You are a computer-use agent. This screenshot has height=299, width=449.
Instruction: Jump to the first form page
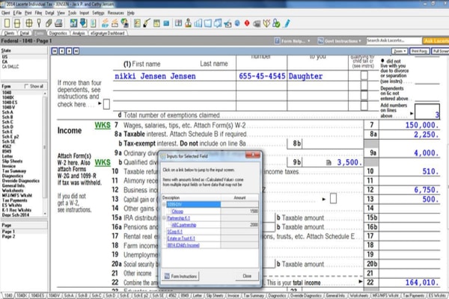click(x=55, y=51)
